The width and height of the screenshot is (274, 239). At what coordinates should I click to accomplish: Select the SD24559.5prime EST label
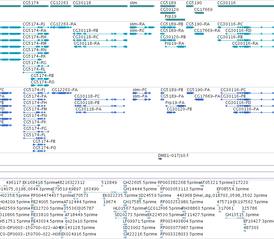(155, 196)
